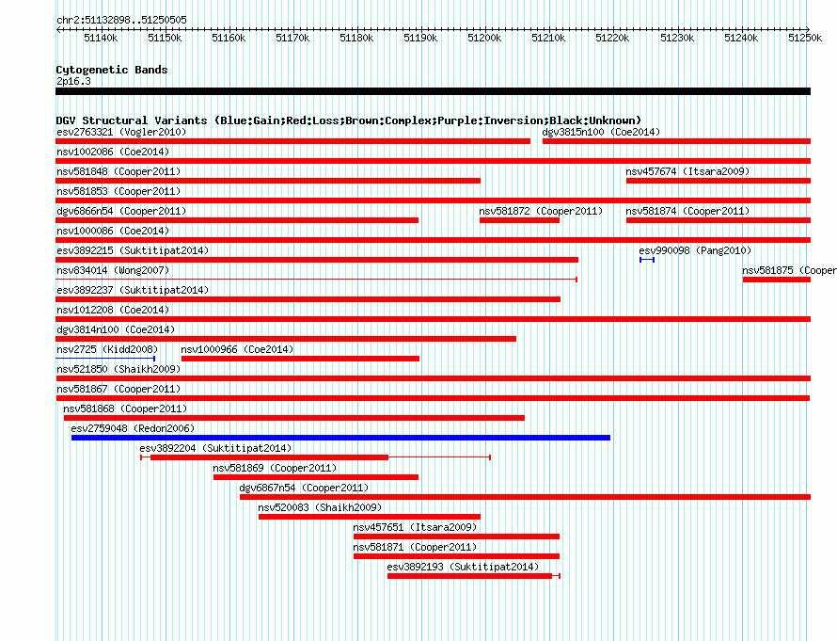The image size is (837, 641).
Task: Click the dgv6866n54 (Cooper2011) label
Action: point(121,211)
